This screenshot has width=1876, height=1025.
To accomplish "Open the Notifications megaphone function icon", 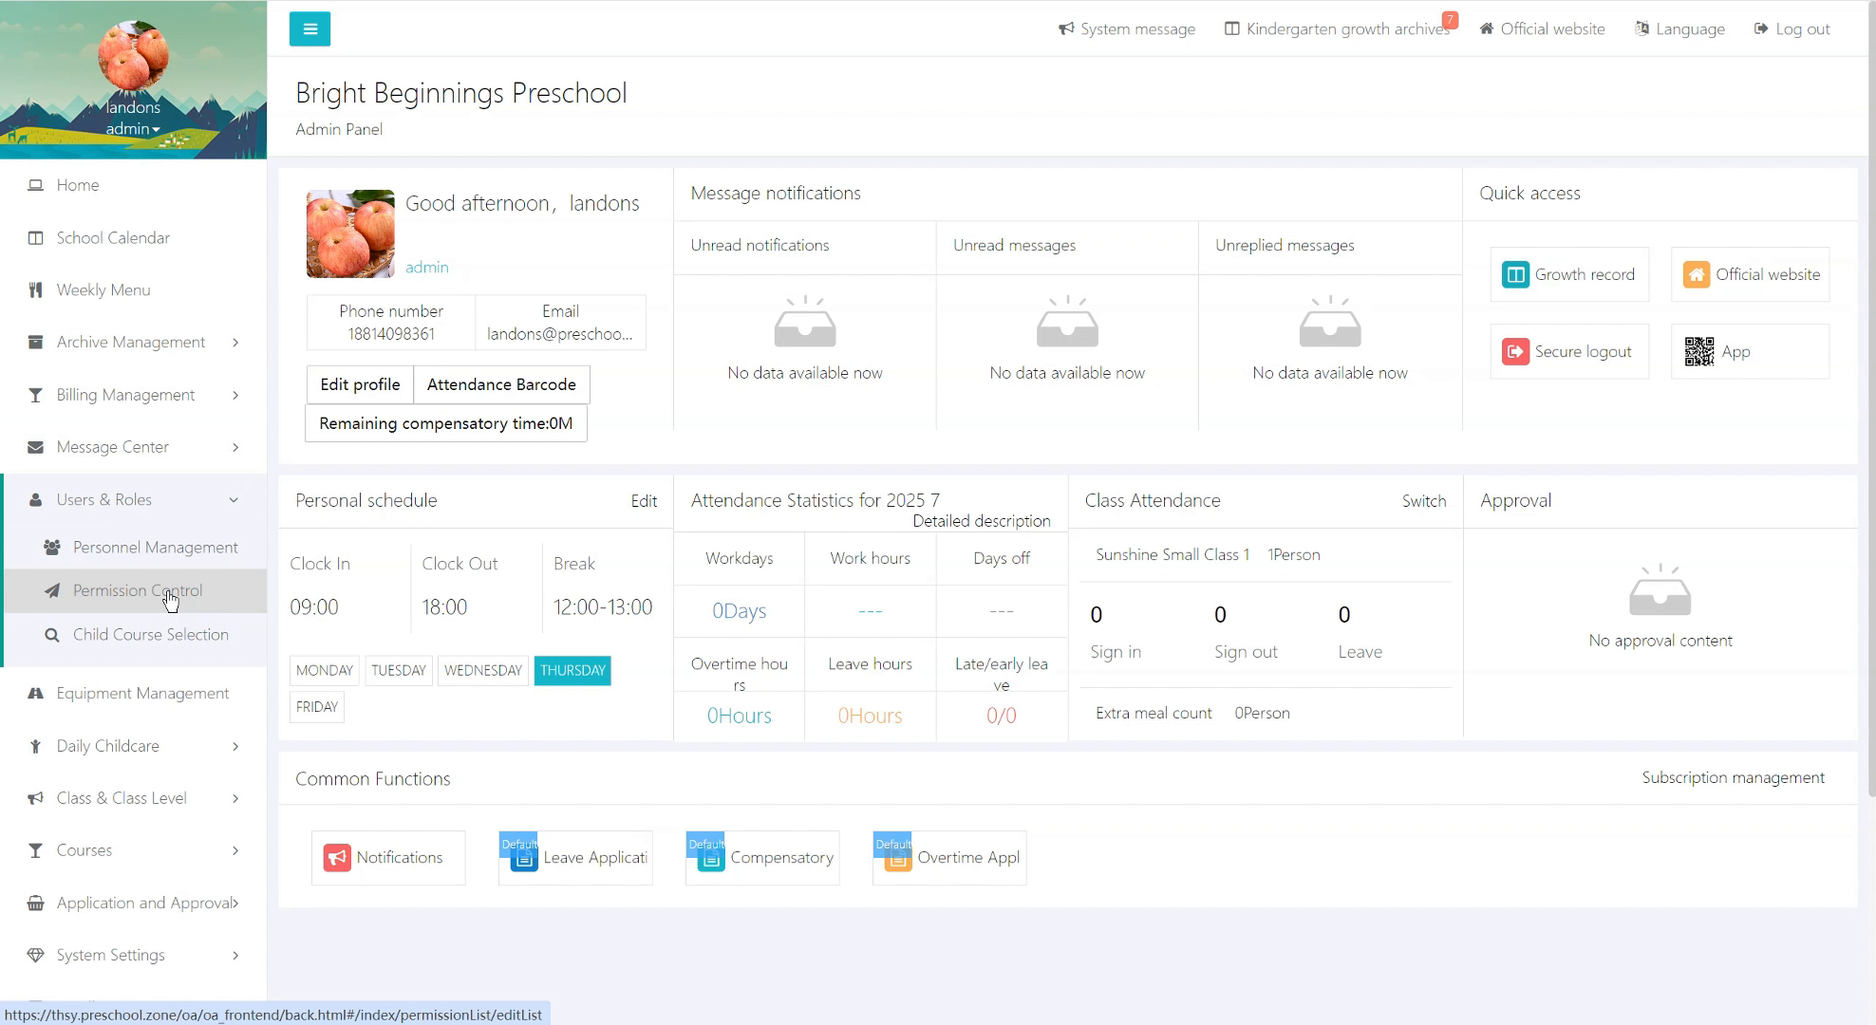I will pos(337,858).
